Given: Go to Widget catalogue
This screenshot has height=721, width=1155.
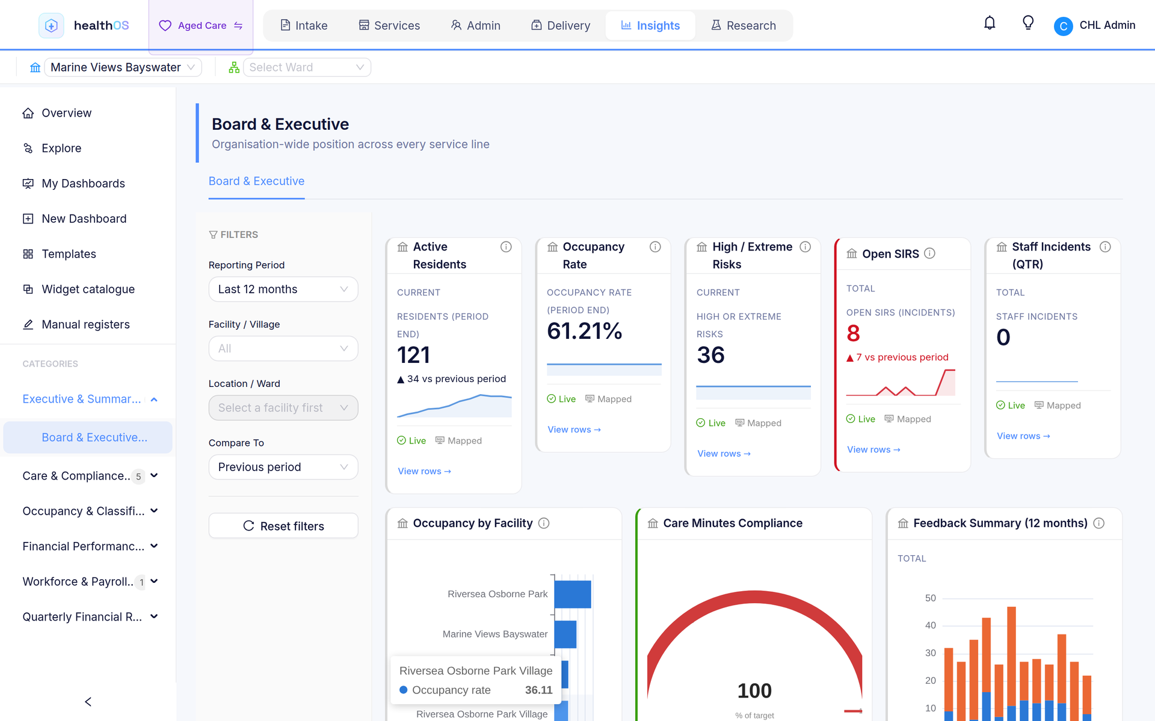Looking at the screenshot, I should tap(88, 289).
